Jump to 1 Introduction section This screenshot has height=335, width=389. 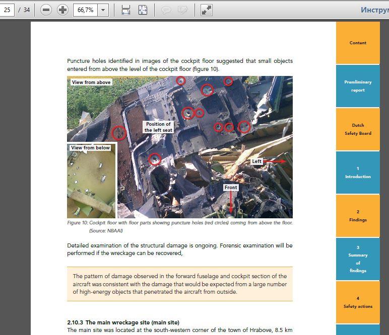pos(358,173)
